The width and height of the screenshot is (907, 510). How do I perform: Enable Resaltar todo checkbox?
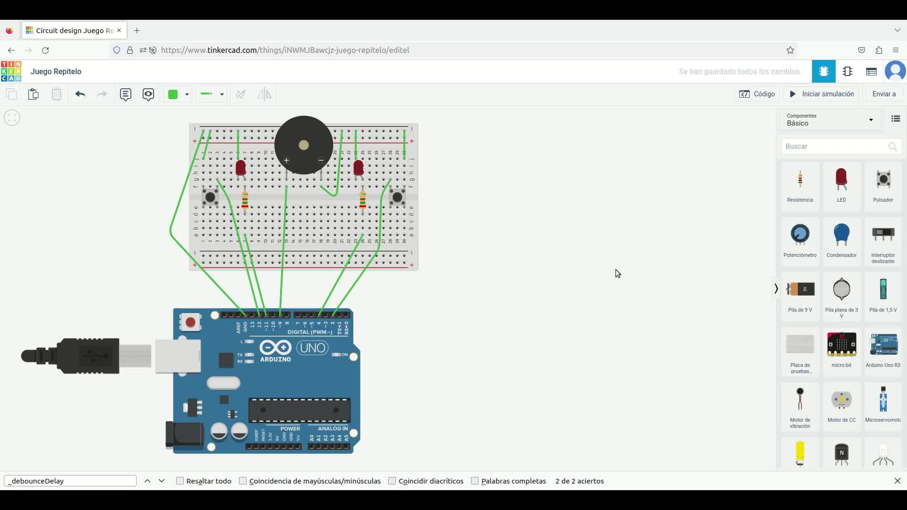pyautogui.click(x=180, y=481)
